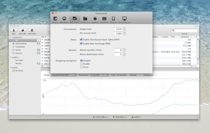
Task: Click the Per torrent limit stepper
Action: pos(124,34)
